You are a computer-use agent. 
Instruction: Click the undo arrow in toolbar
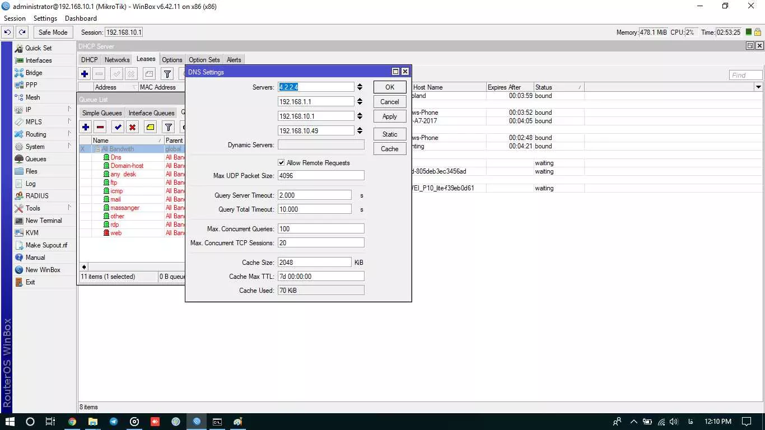click(x=8, y=32)
